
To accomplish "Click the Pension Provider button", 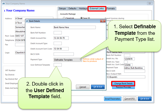I will click(123, 87).
